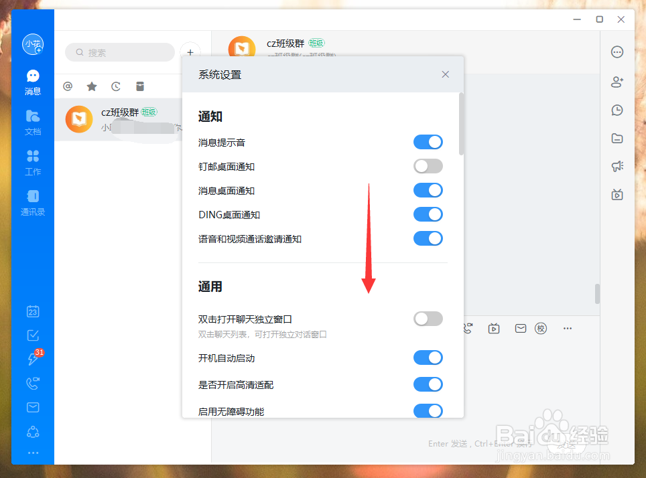Open the phone/video call icon in sidebar
The height and width of the screenshot is (478, 646).
pyautogui.click(x=33, y=384)
